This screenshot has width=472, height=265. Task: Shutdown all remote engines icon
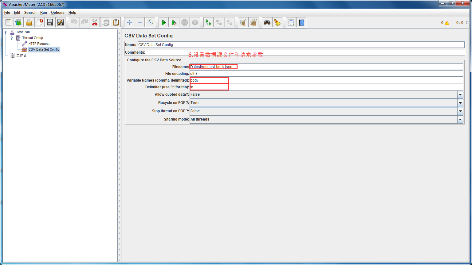[230, 22]
